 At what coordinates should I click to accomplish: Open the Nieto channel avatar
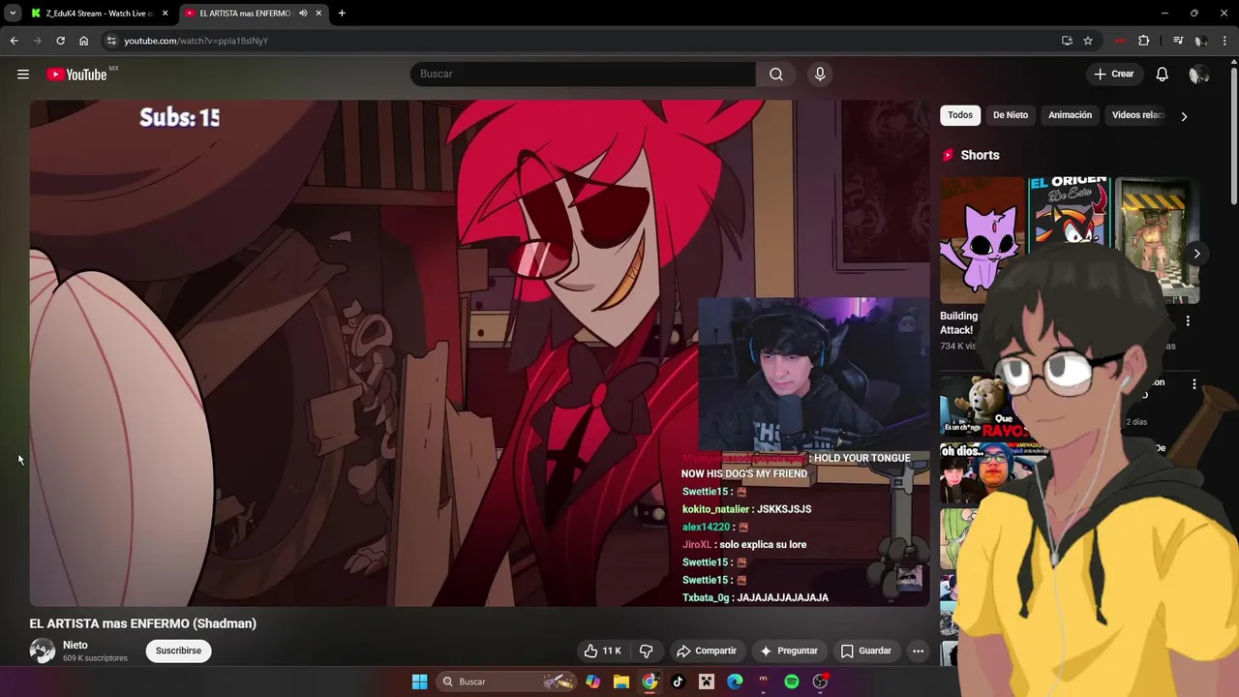coord(43,651)
